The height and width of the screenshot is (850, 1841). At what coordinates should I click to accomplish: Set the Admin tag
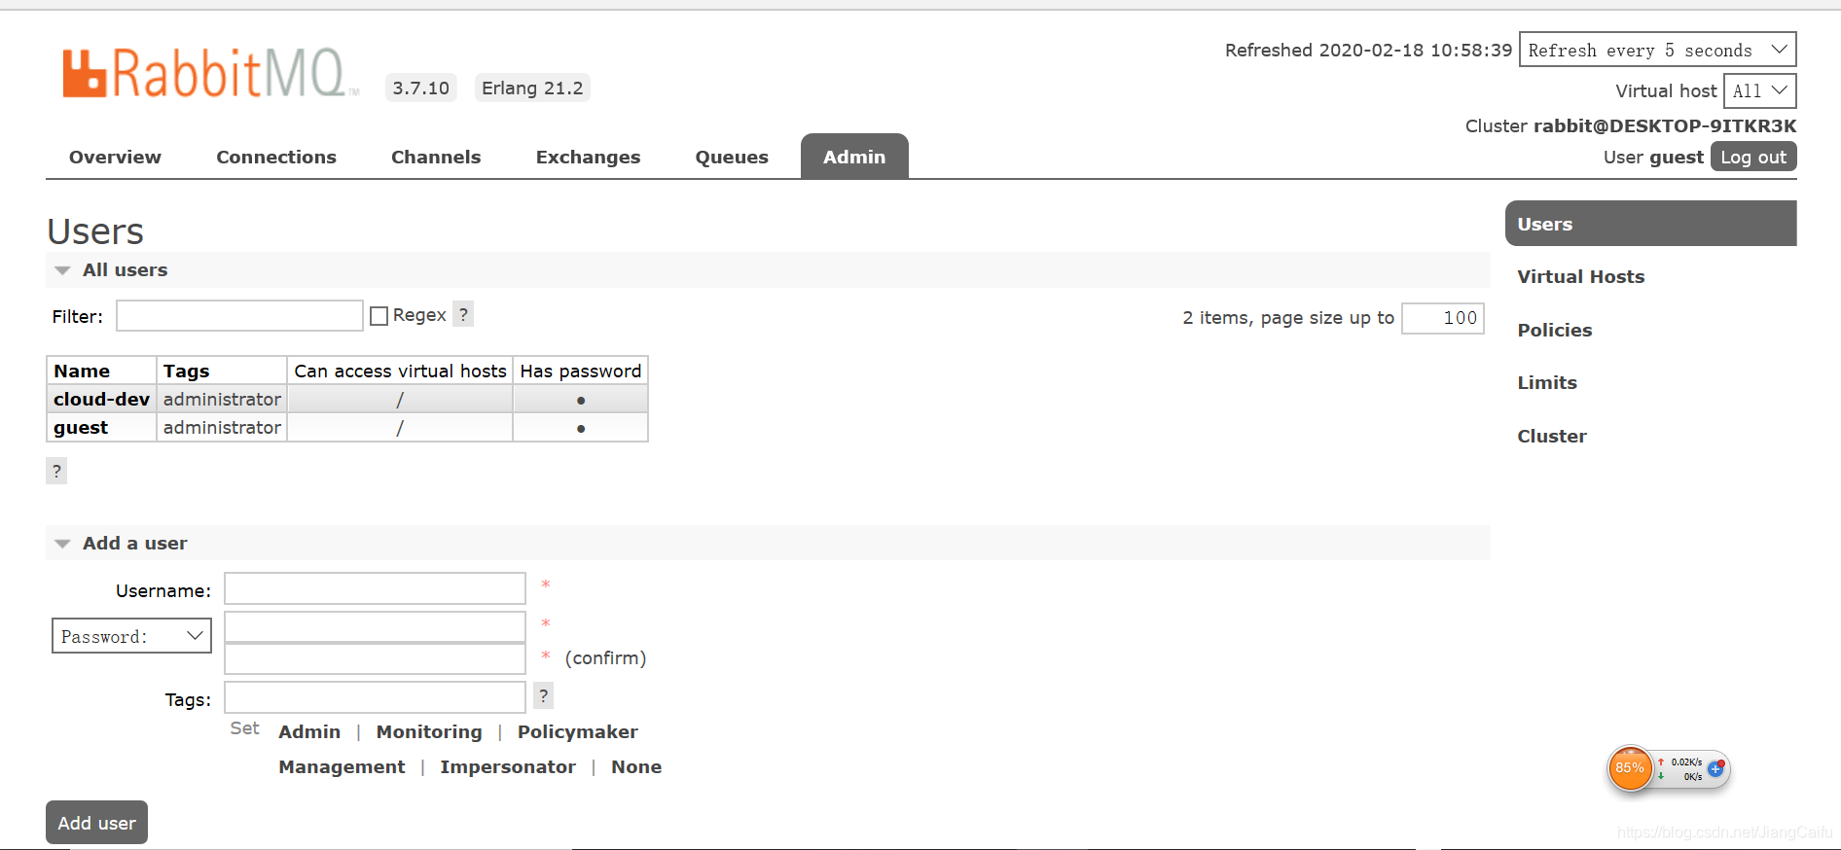[x=309, y=731]
